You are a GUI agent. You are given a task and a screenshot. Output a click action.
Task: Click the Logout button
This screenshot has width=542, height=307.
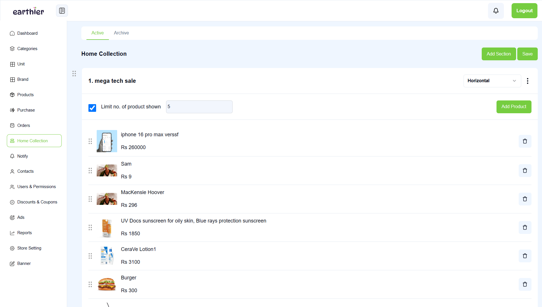[524, 11]
